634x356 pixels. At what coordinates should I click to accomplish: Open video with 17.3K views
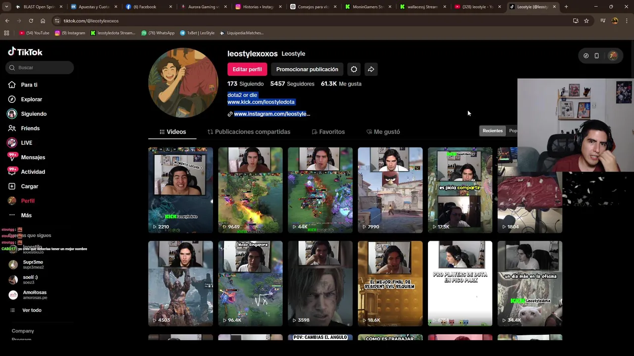pyautogui.click(x=460, y=190)
